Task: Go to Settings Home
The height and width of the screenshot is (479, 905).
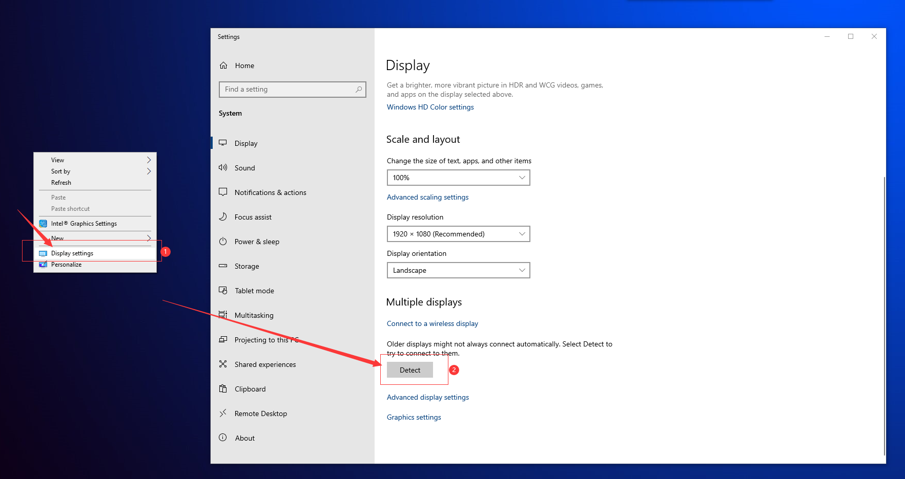Action: click(293, 66)
